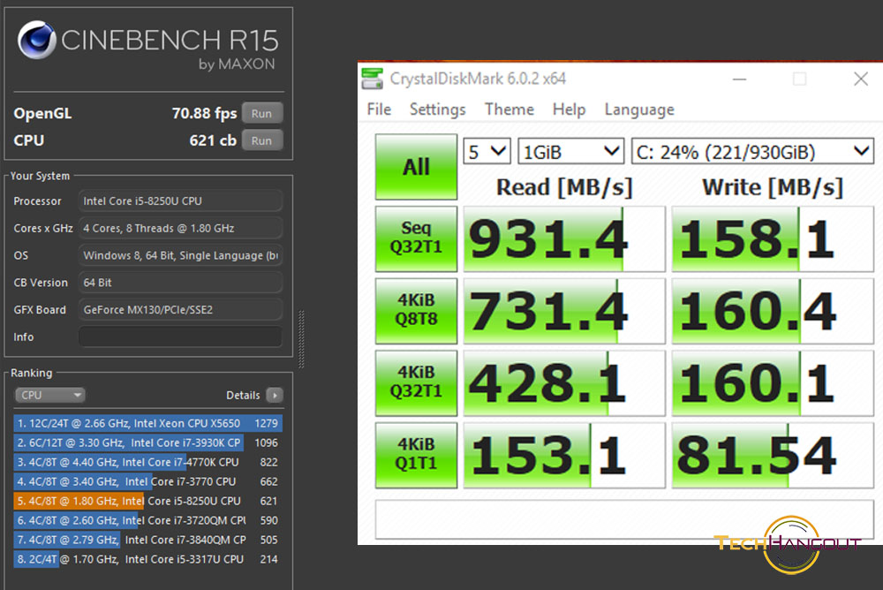Start the 4KiB Q1T1 test
This screenshot has width=883, height=590.
(x=416, y=456)
